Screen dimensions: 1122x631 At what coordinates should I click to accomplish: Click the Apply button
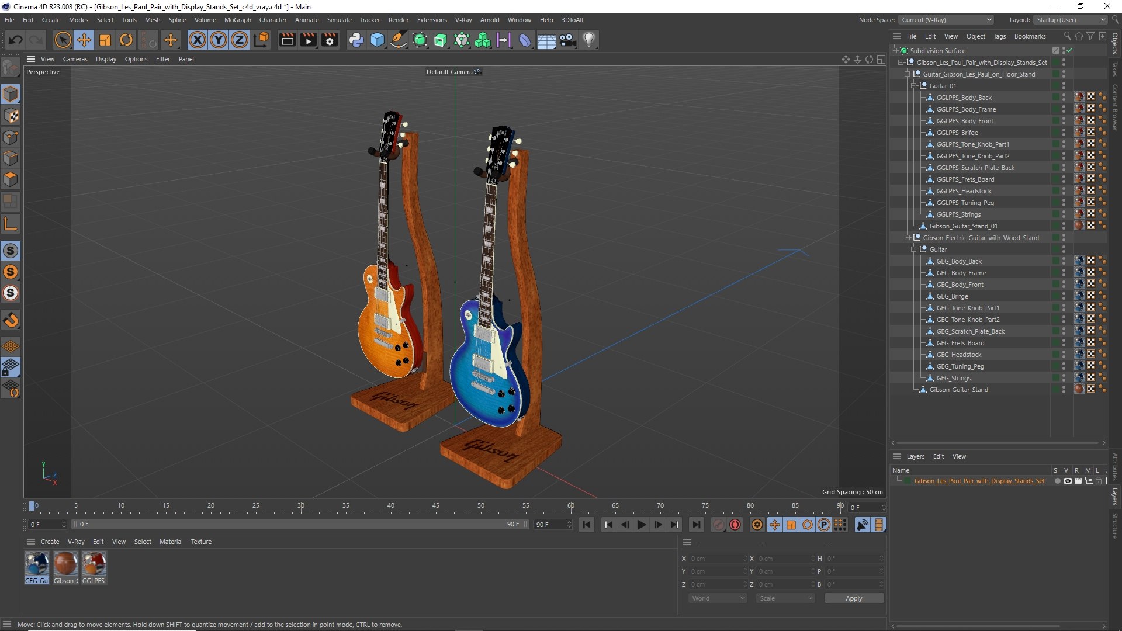click(854, 598)
